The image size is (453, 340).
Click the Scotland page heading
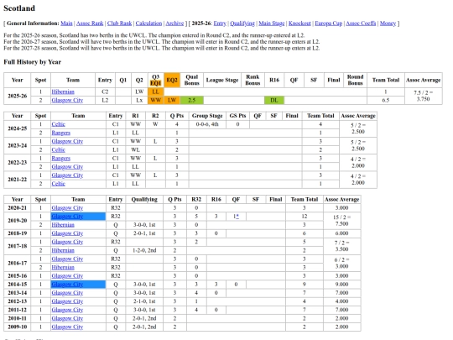pyautogui.click(x=19, y=8)
